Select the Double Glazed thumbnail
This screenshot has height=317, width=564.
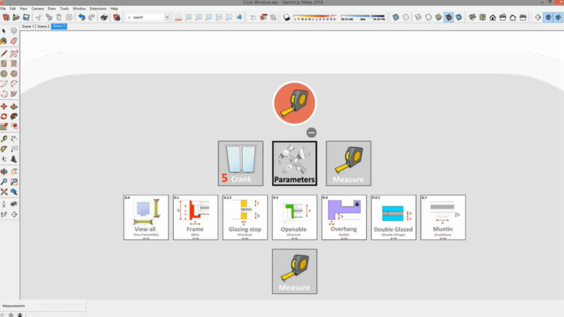393,217
